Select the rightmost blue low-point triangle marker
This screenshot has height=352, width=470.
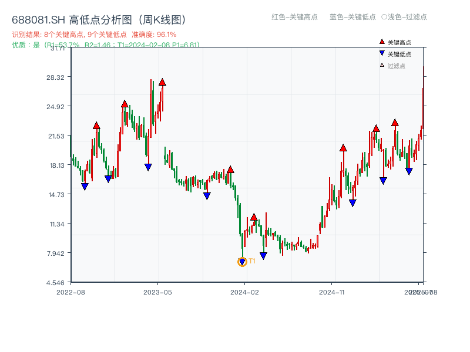409,171
